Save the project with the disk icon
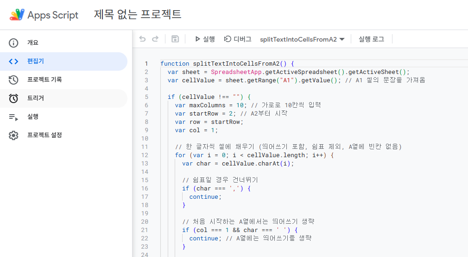The image size is (468, 257). 175,39
